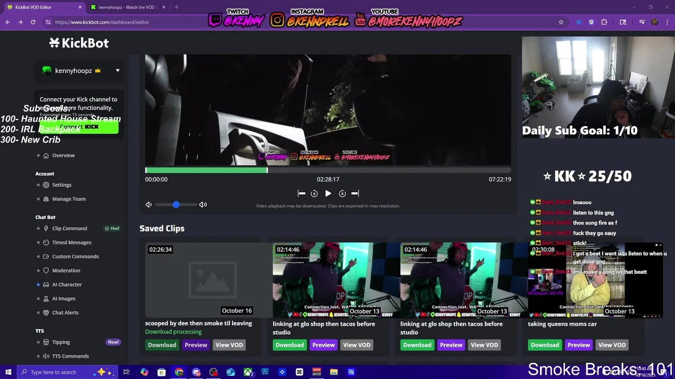Image resolution: width=675 pixels, height=379 pixels.
Task: Open File Explorer from the taskbar
Action: (x=334, y=372)
